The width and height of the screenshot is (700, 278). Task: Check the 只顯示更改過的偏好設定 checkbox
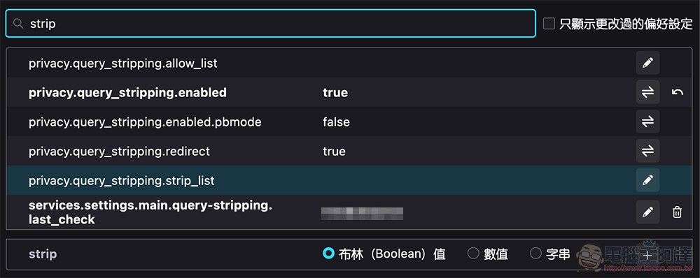pyautogui.click(x=549, y=24)
